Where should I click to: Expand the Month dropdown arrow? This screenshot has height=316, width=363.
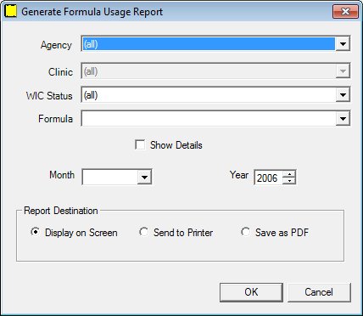pyautogui.click(x=144, y=178)
